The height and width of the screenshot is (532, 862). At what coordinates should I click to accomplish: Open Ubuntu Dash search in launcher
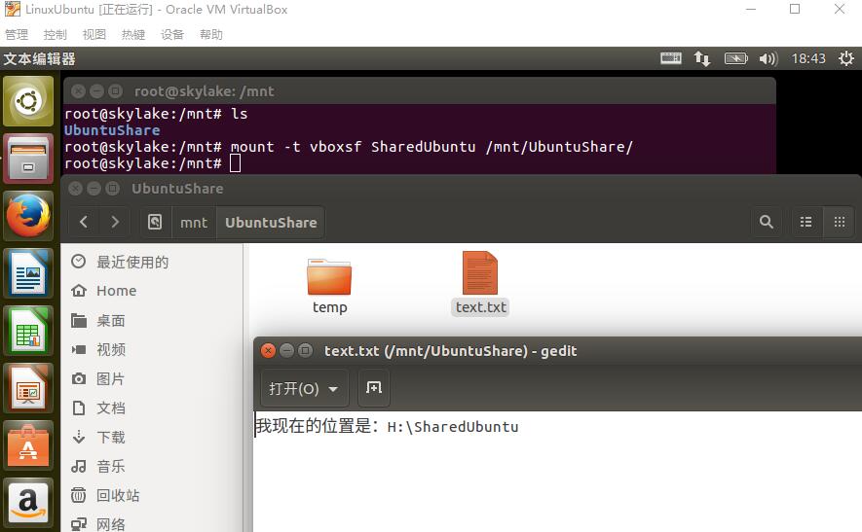[x=28, y=101]
